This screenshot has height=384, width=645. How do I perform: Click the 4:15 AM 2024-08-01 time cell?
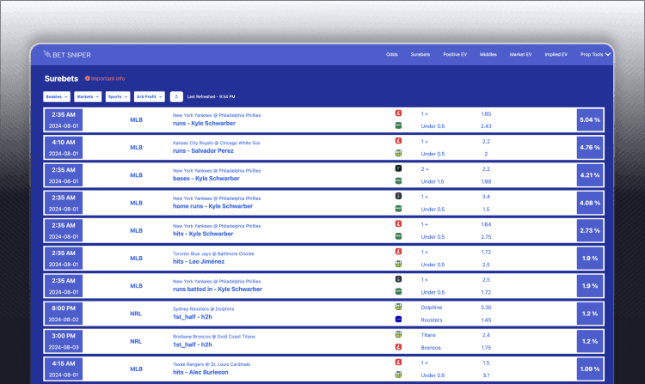(64, 369)
